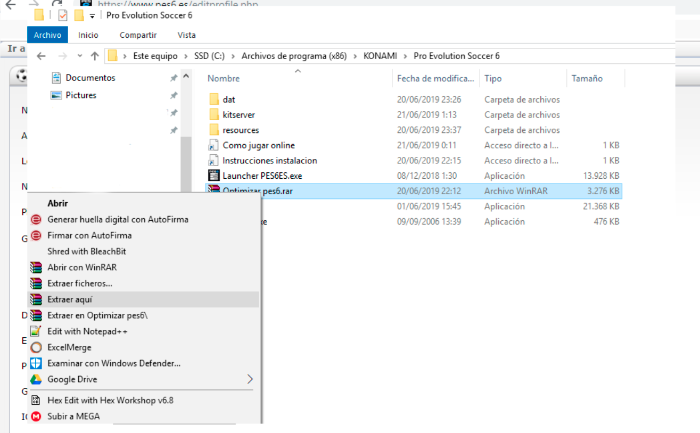Click the Notepad++ icon in the context menu

pos(36,331)
